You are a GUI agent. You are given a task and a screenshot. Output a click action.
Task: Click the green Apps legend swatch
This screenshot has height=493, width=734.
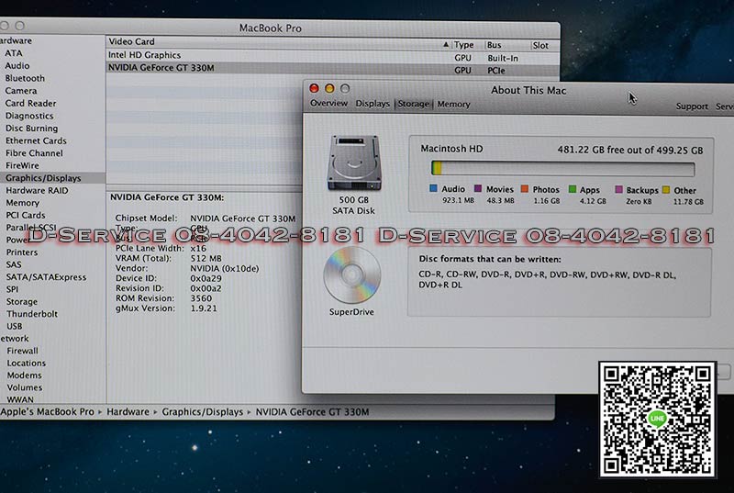572,189
